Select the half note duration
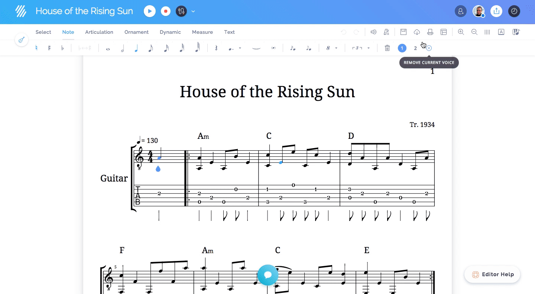 tap(122, 48)
